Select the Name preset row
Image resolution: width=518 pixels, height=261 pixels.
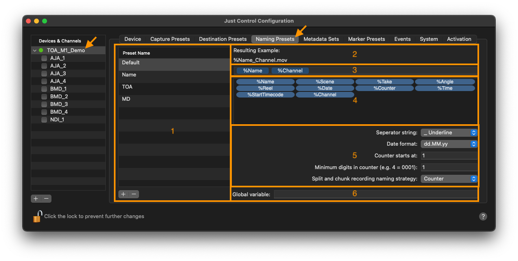(174, 77)
